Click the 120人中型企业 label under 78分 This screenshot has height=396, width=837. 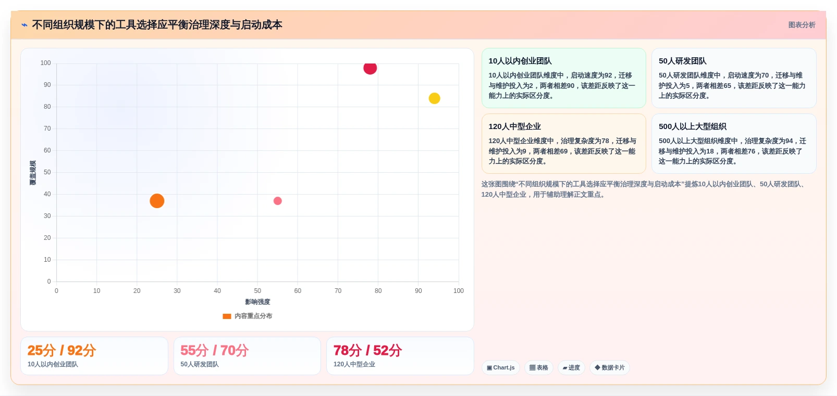click(354, 364)
